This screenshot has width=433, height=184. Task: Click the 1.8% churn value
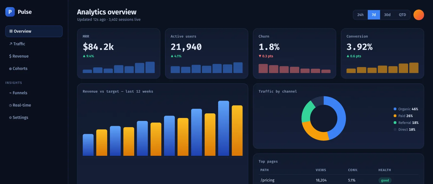click(269, 47)
